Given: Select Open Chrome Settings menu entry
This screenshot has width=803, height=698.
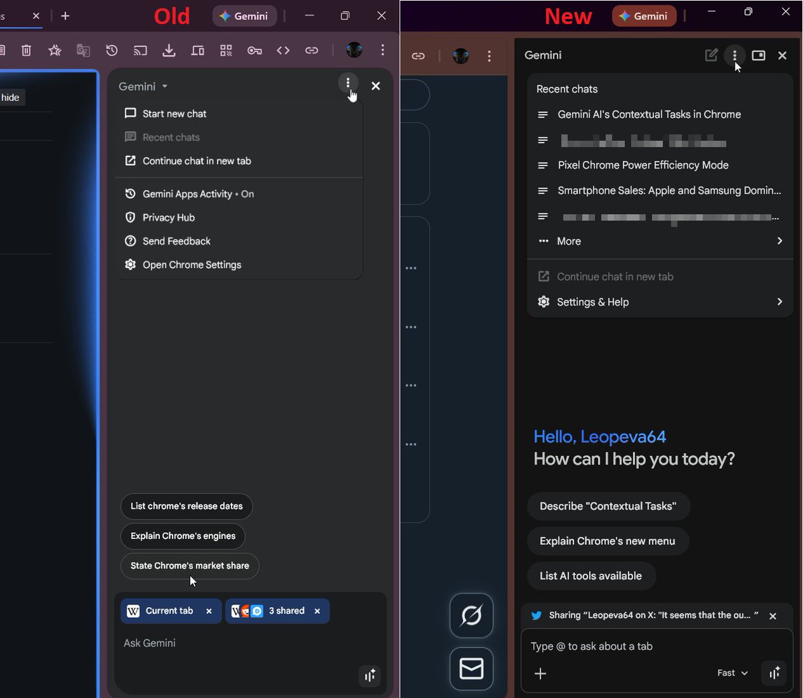Looking at the screenshot, I should [191, 265].
